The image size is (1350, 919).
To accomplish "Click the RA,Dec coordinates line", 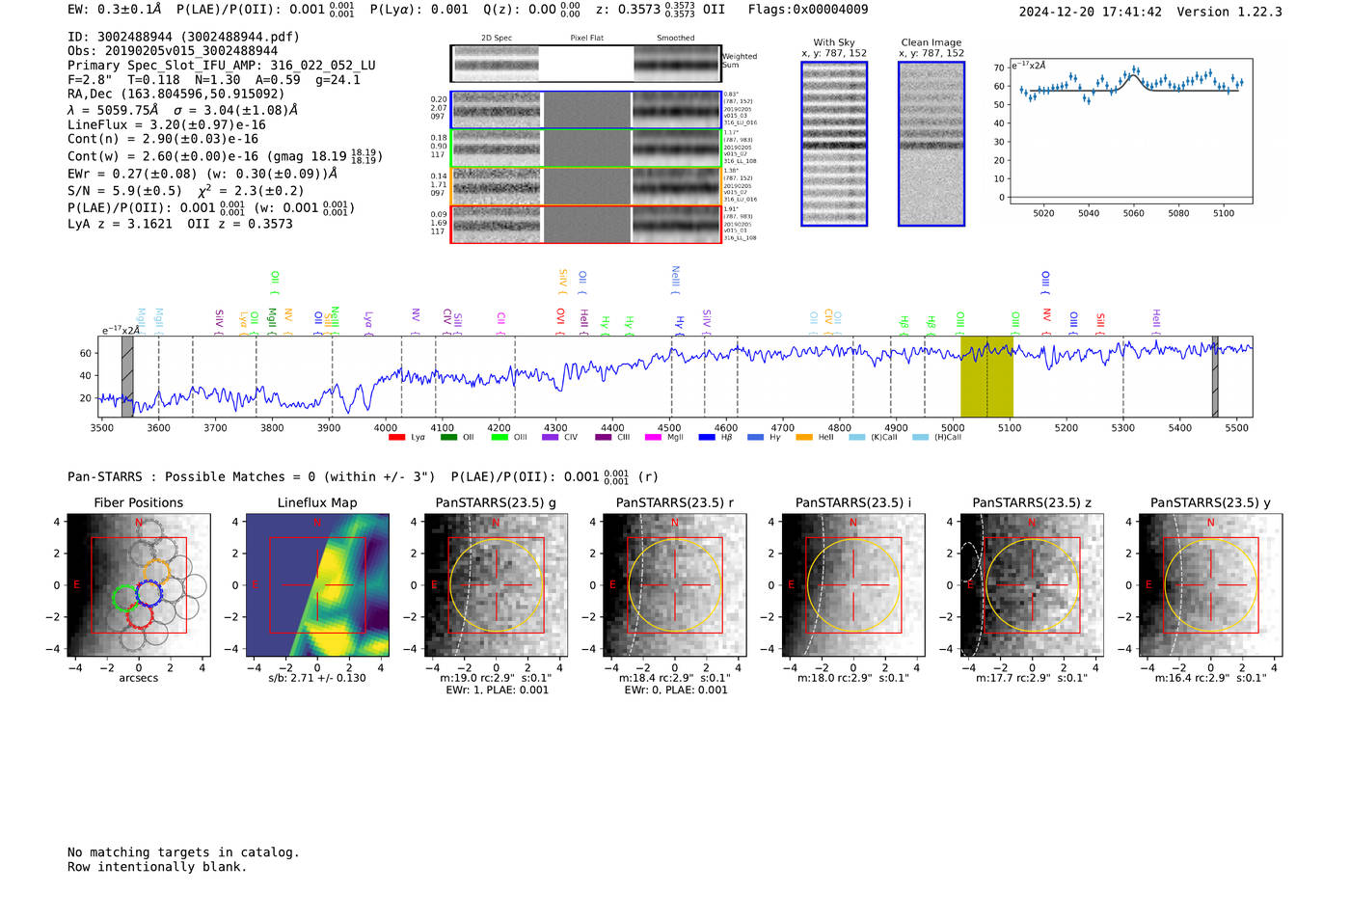I will click(x=176, y=95).
